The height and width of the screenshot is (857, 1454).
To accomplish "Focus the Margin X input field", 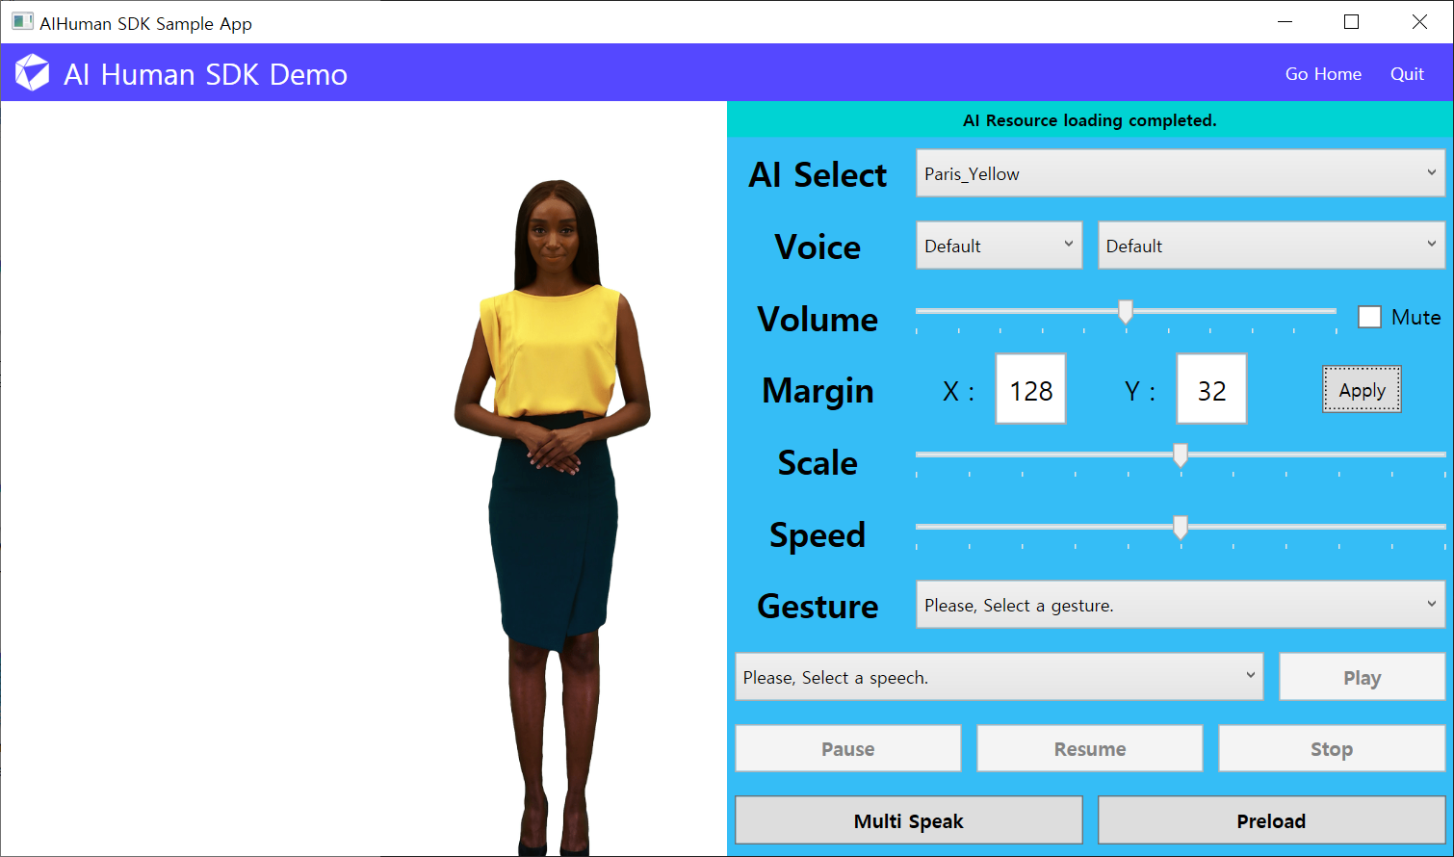I will 1030,389.
